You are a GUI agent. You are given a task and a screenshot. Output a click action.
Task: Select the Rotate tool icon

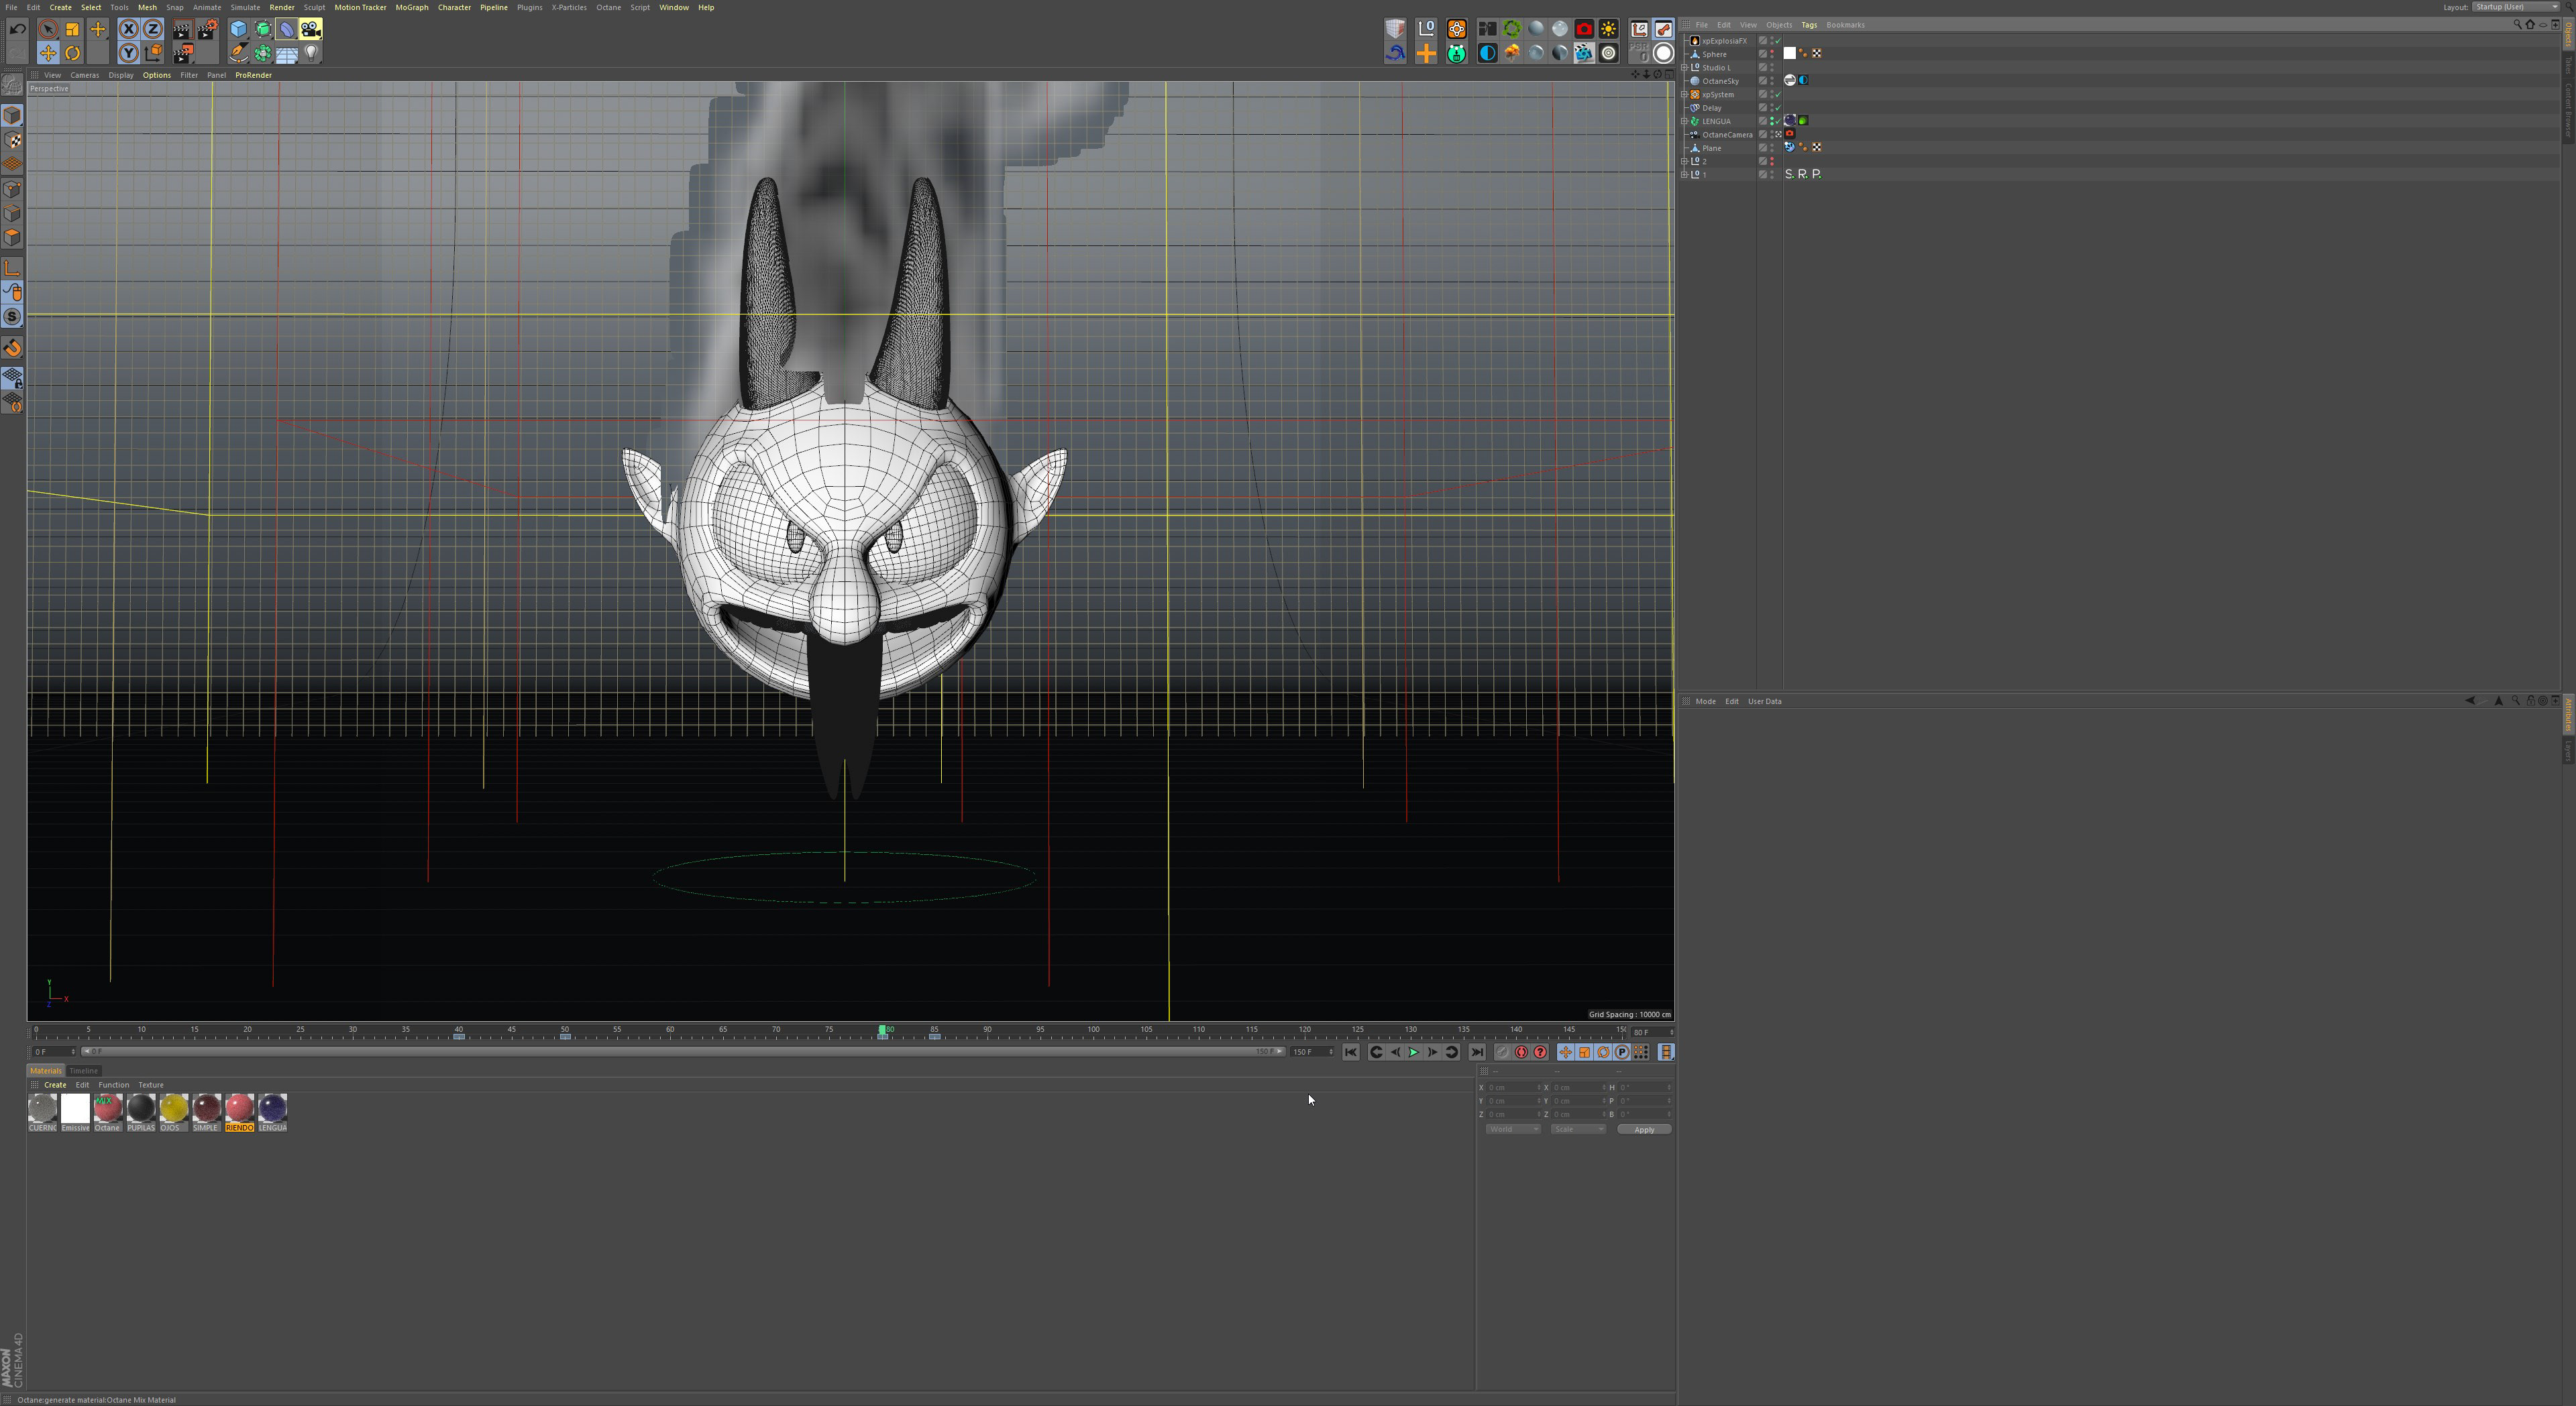coord(73,53)
